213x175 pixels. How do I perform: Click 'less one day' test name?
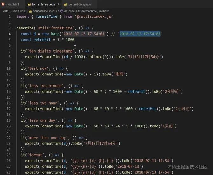point(42,120)
